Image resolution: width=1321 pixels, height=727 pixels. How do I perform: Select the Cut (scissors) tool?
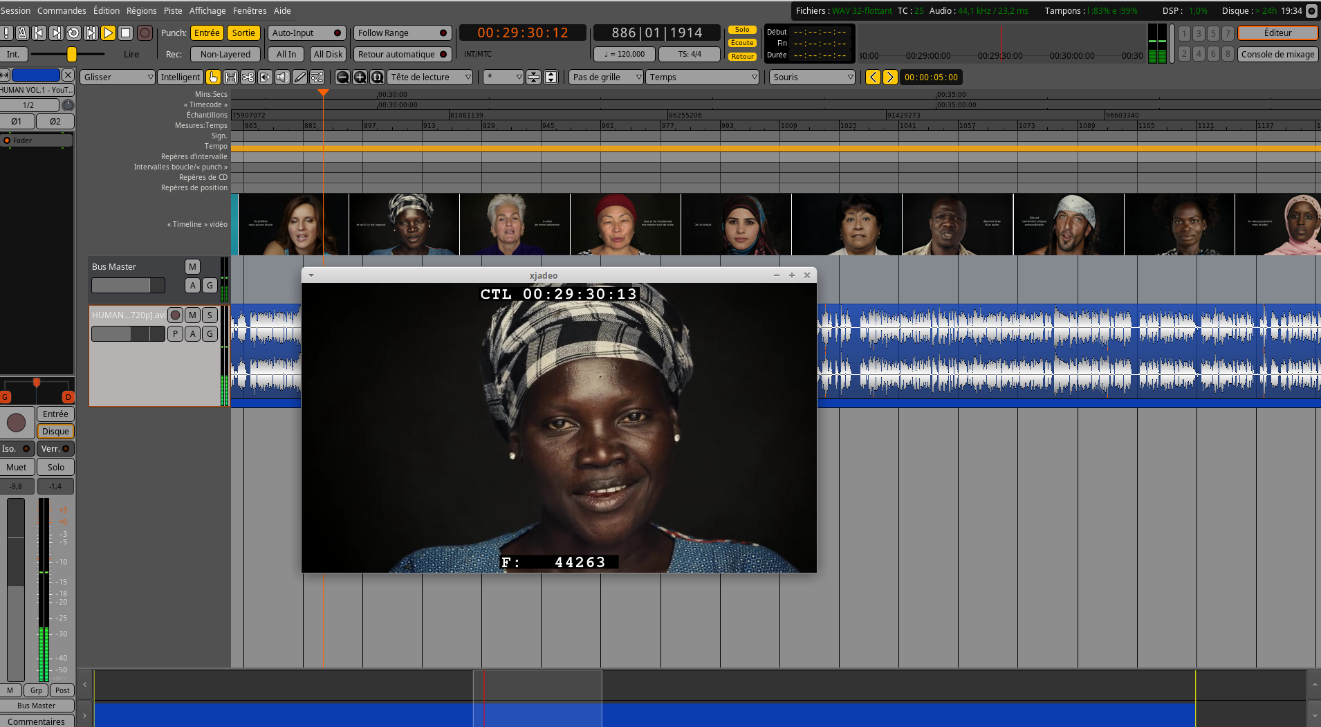click(248, 77)
